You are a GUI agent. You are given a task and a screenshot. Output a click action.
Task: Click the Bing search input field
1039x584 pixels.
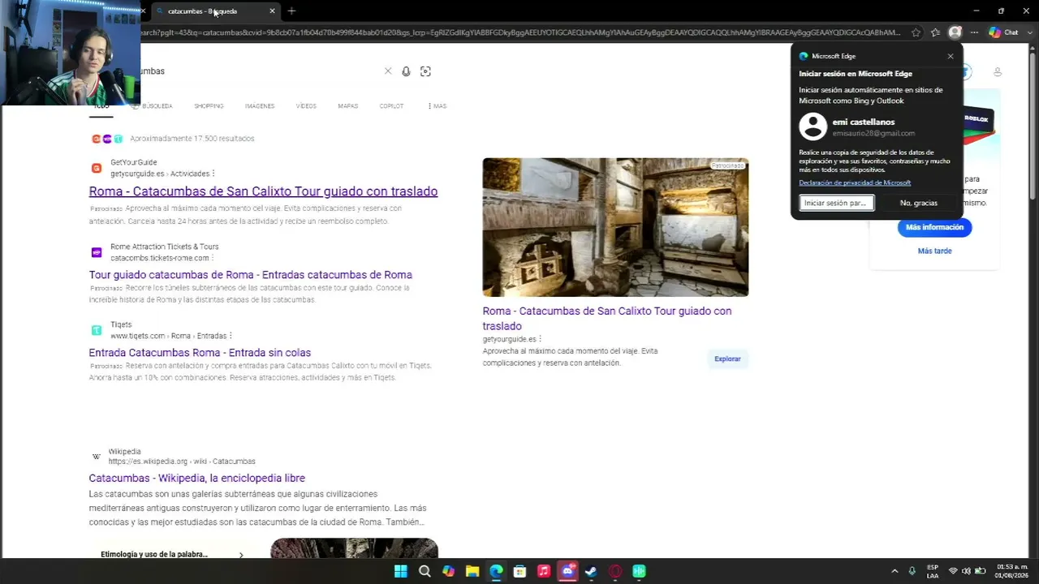tap(260, 71)
